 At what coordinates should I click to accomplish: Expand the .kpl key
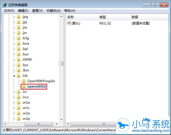coord(14,49)
